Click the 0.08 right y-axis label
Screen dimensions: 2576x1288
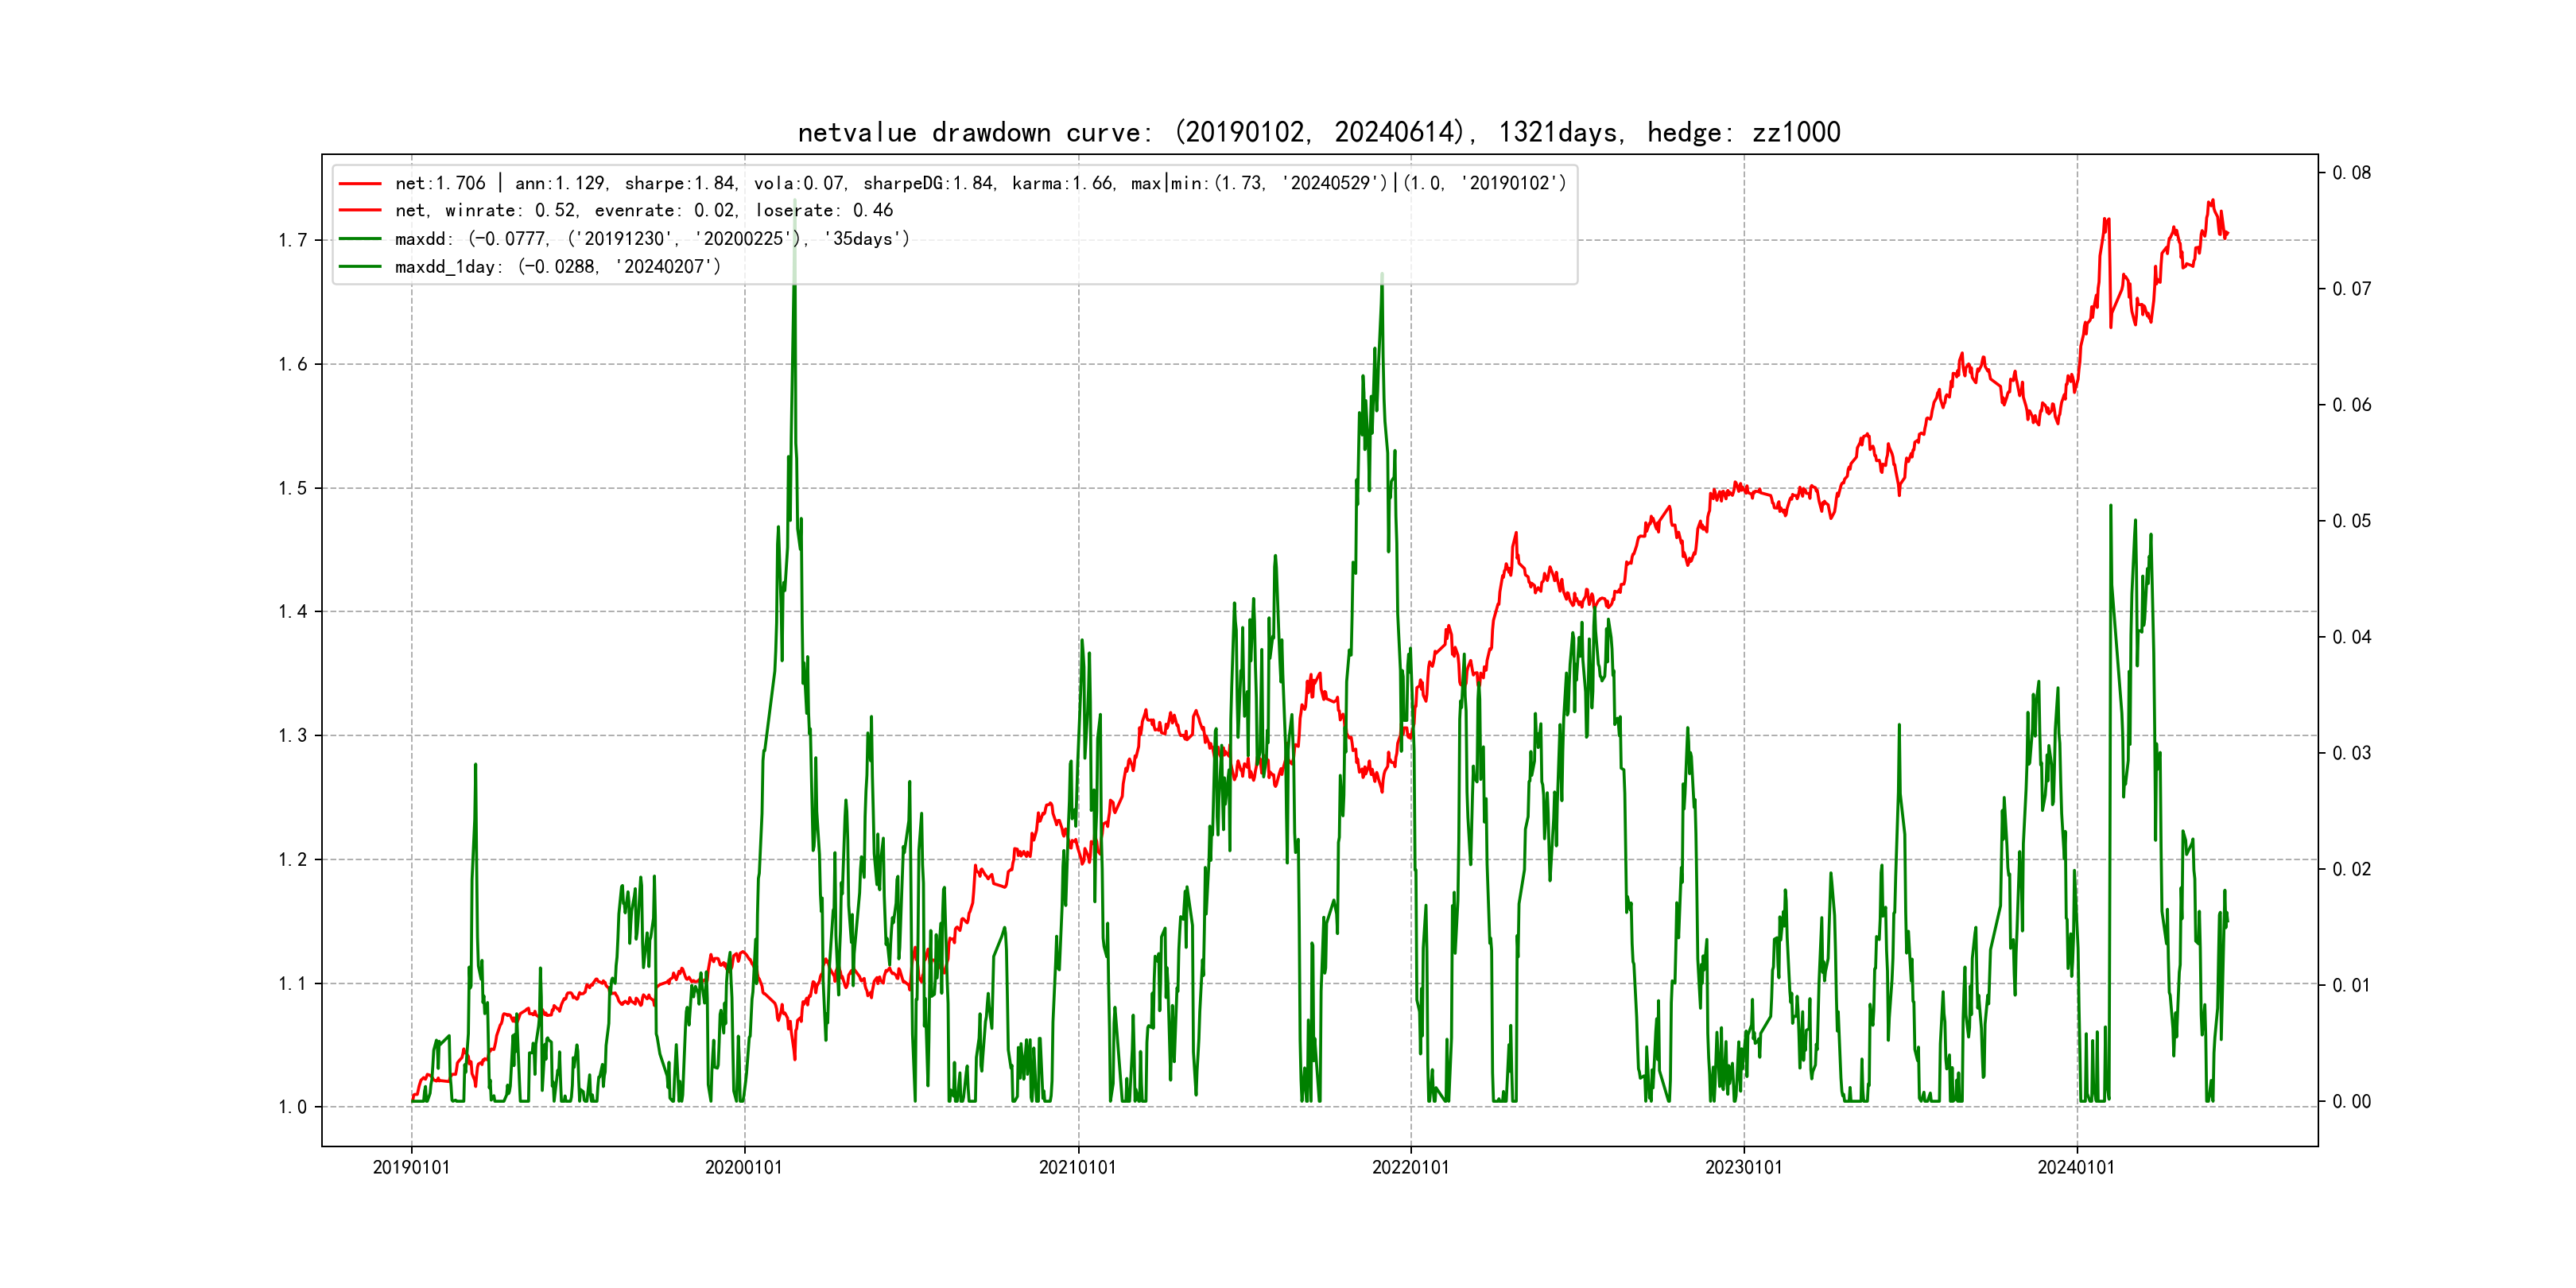(x=2352, y=173)
